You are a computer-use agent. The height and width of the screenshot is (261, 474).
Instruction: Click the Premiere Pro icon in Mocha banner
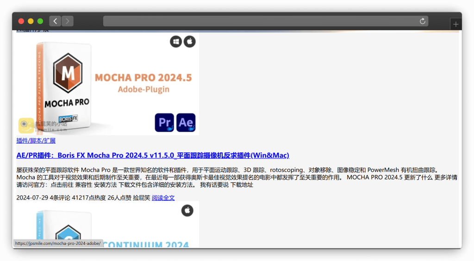pyautogui.click(x=164, y=122)
